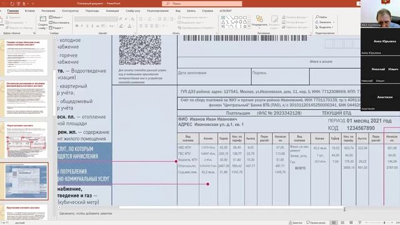This screenshot has width=400, height=225.
Task: Click the notes area to add notes
Action: pyautogui.click(x=86, y=213)
